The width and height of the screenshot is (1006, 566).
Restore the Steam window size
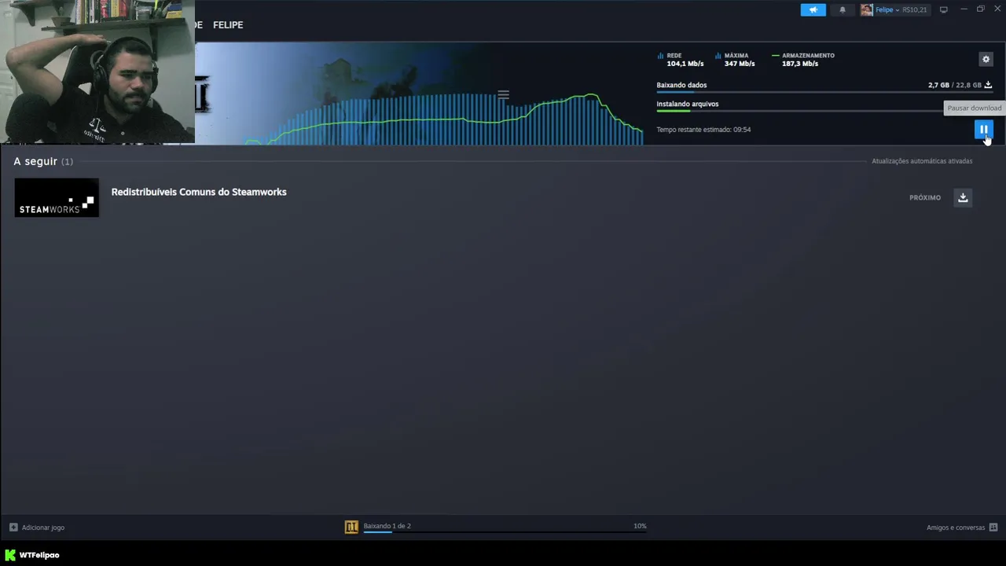pyautogui.click(x=980, y=9)
